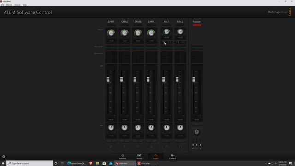Viewport: 295px width, 166px height.
Task: Solo CAM4 with its headphone icon
Action: click(151, 146)
